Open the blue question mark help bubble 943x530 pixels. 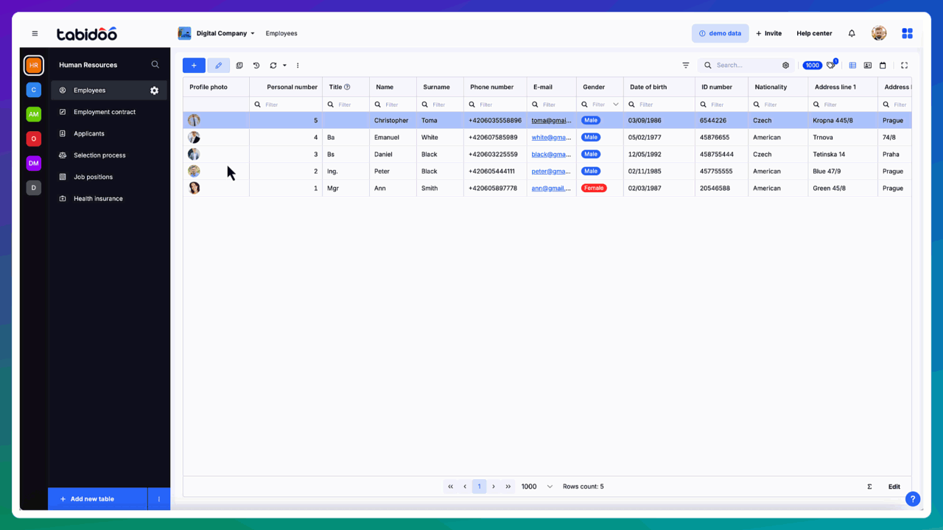point(913,499)
